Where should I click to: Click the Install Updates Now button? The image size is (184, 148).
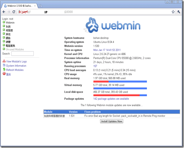(112, 121)
